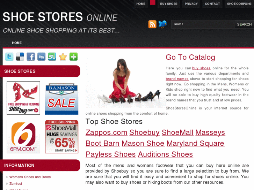Click the 6PM.COM banner ad
Image resolution: width=254 pixels, height=190 pixels.
click(x=23, y=137)
